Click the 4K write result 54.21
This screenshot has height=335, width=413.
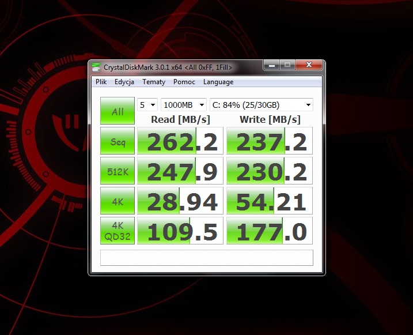pyautogui.click(x=270, y=201)
